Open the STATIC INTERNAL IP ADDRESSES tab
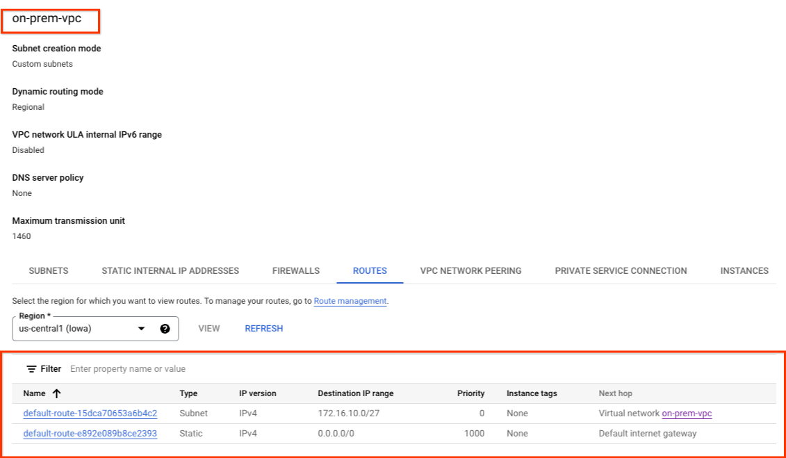Viewport: 786px width, 458px height. [170, 271]
